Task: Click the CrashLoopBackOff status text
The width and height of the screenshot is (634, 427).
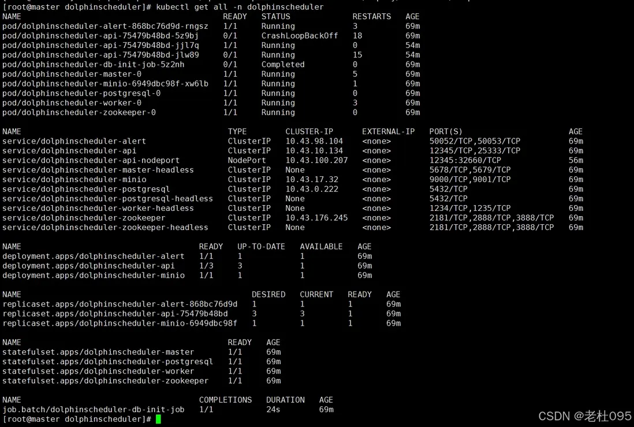Action: pos(299,36)
